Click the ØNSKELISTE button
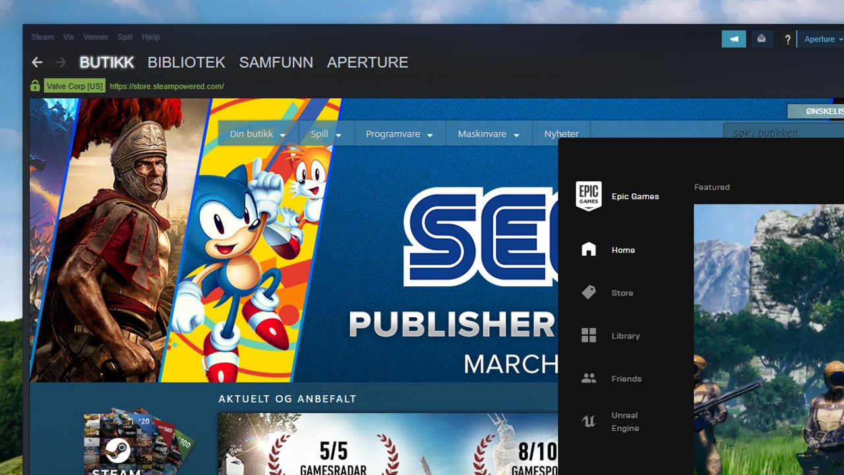The image size is (844, 475). pos(816,111)
